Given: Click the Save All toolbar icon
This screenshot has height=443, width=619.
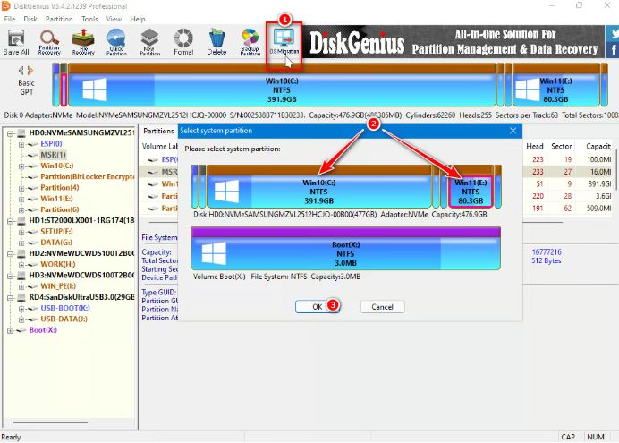Looking at the screenshot, I should tap(16, 42).
